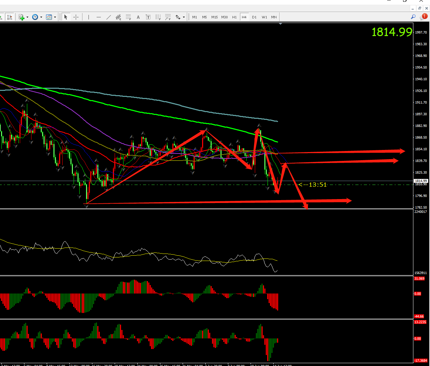Viewport: 430px width, 366px height.
Task: Expand the add indicators dropdown arrow
Action: [x=27, y=17]
